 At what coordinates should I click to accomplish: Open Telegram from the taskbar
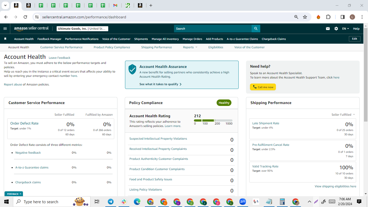click(110, 202)
